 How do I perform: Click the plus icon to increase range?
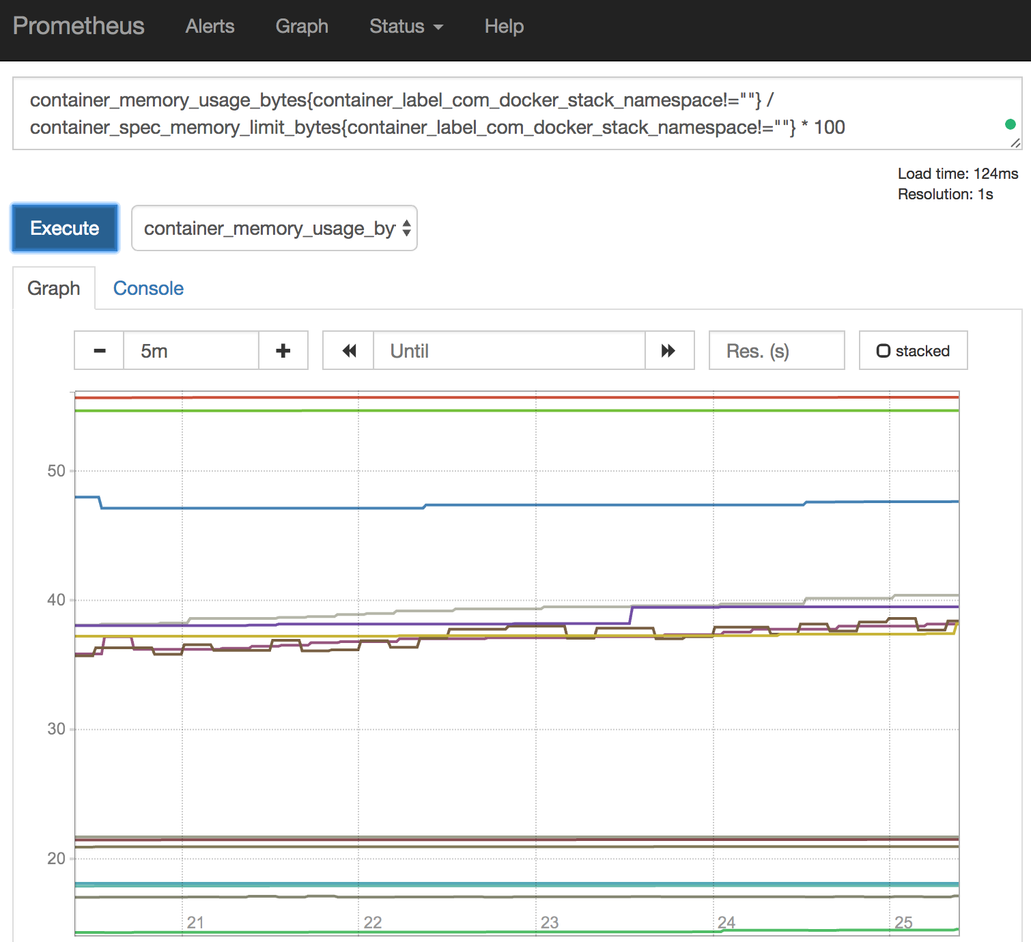(x=283, y=351)
